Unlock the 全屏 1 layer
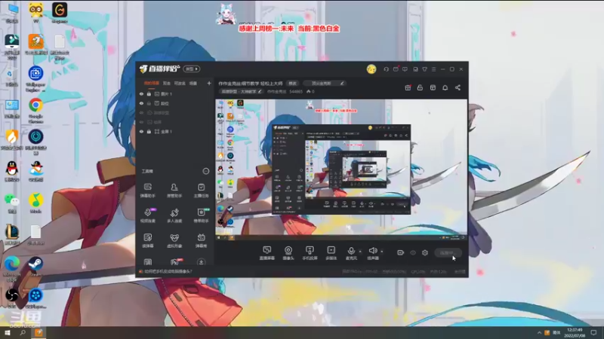The width and height of the screenshot is (604, 339). point(149,131)
